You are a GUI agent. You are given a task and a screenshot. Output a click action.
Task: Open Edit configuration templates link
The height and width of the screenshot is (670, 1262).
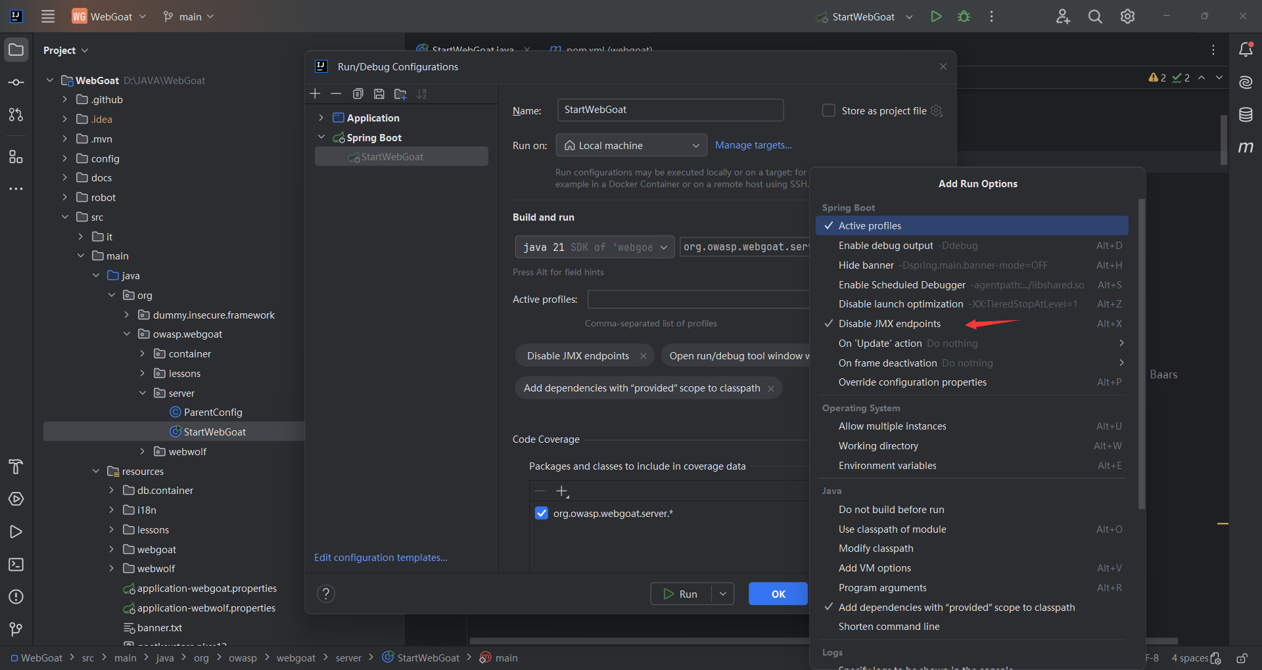point(381,558)
